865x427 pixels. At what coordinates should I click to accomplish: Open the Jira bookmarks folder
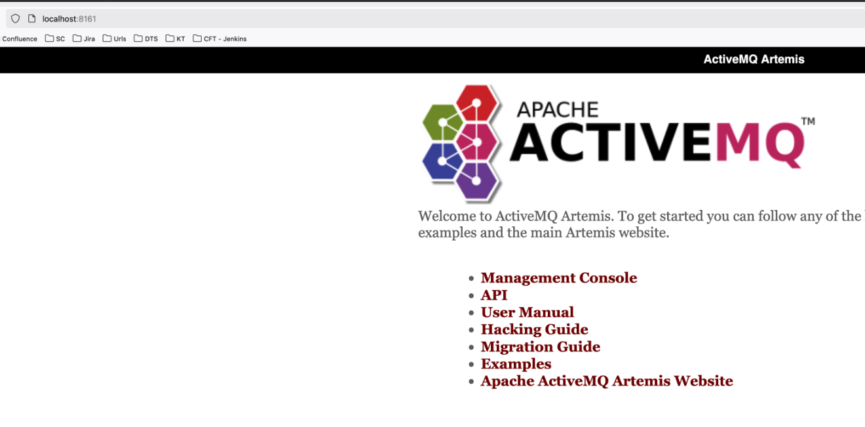pos(84,39)
